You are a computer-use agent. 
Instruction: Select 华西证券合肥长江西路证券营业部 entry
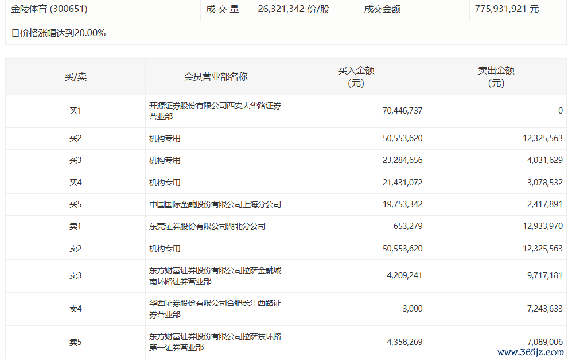click(215, 309)
